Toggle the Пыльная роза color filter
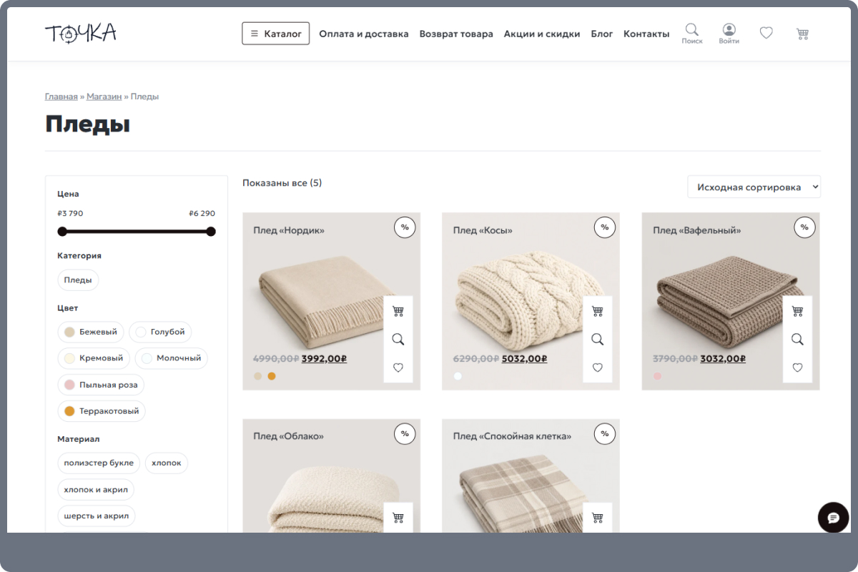858x572 pixels. click(101, 385)
